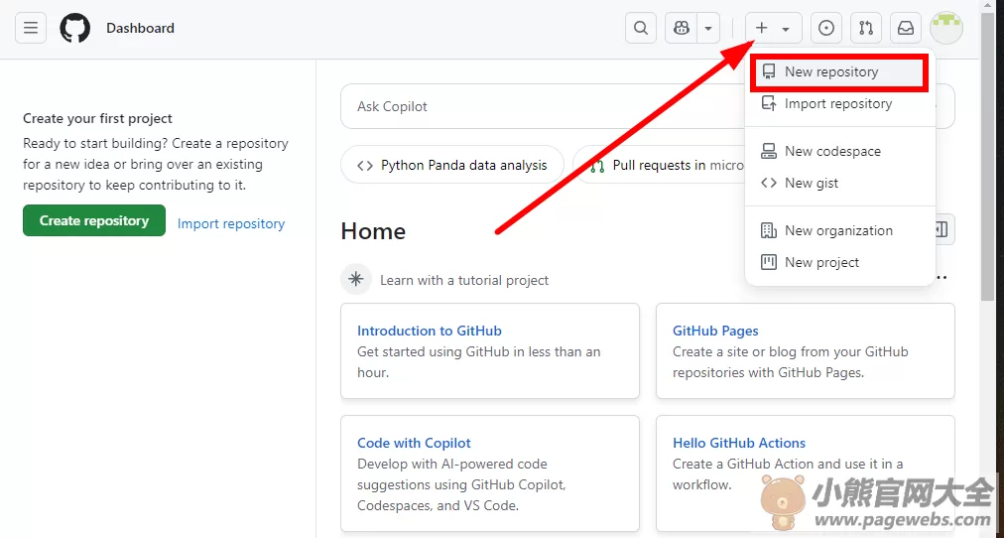Click the green Create repository button

point(94,220)
